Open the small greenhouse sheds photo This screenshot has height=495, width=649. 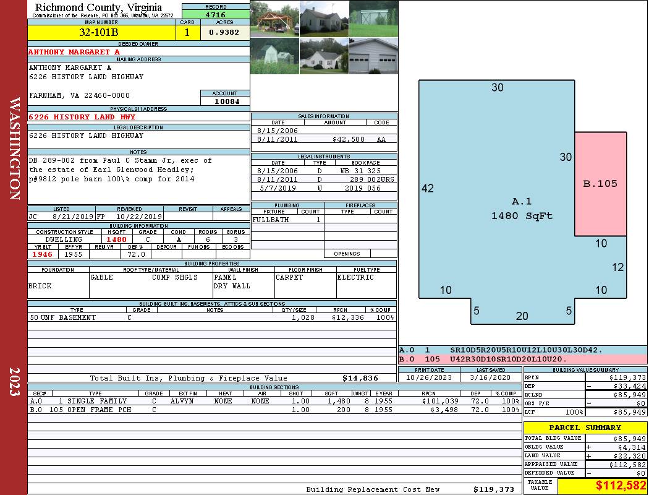(274, 56)
